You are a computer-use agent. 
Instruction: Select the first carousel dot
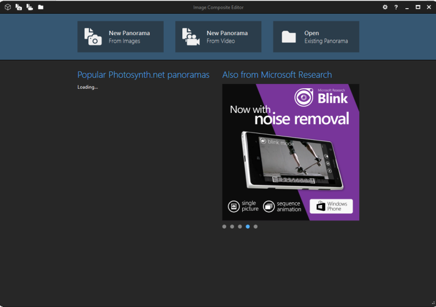(x=225, y=226)
